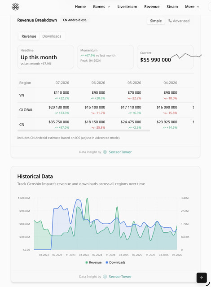Open SensorTower link under Revenue Breakdown
The height and width of the screenshot is (287, 211).
pyautogui.click(x=120, y=152)
